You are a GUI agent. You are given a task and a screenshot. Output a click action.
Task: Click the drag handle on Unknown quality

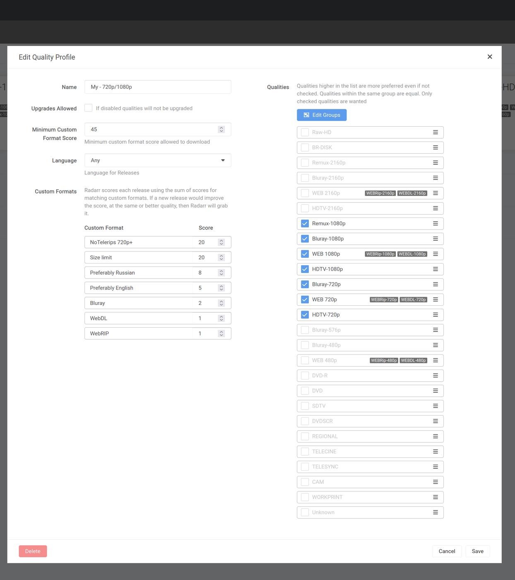(x=435, y=512)
